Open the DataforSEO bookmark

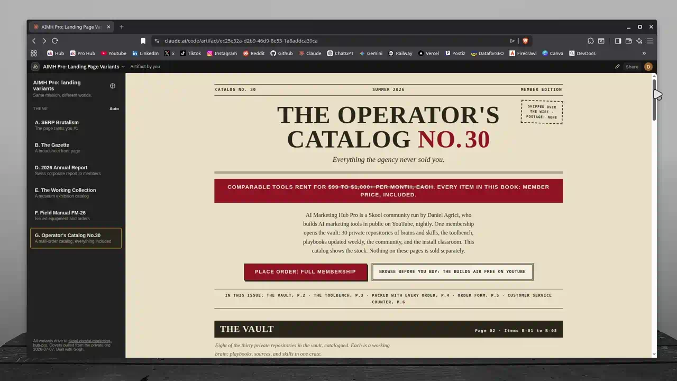[487, 53]
